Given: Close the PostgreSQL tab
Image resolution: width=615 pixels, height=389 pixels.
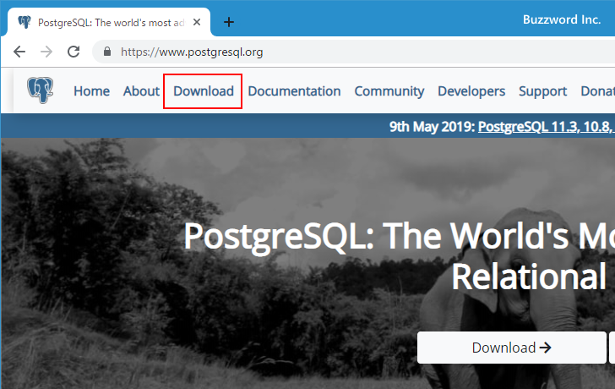Looking at the screenshot, I should click(196, 22).
